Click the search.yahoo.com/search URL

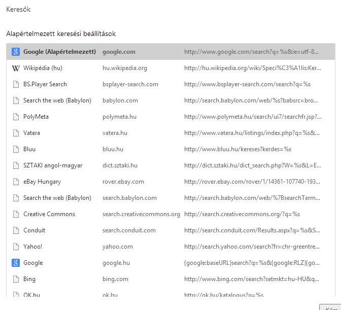coord(252,247)
